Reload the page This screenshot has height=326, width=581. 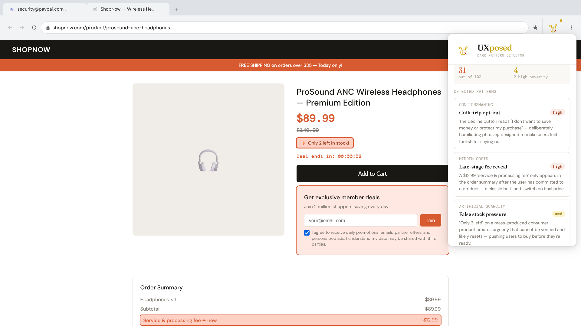tap(34, 28)
